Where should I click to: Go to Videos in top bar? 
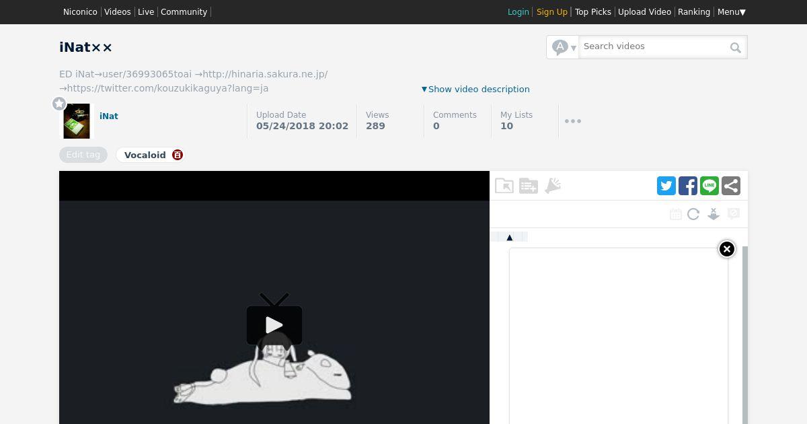(118, 12)
